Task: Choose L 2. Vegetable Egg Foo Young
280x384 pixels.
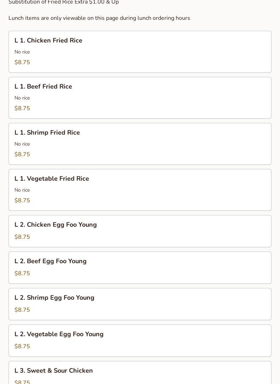Action: (59, 334)
